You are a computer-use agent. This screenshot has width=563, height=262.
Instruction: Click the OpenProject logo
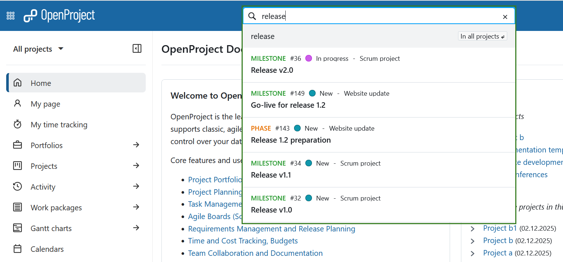(x=59, y=15)
